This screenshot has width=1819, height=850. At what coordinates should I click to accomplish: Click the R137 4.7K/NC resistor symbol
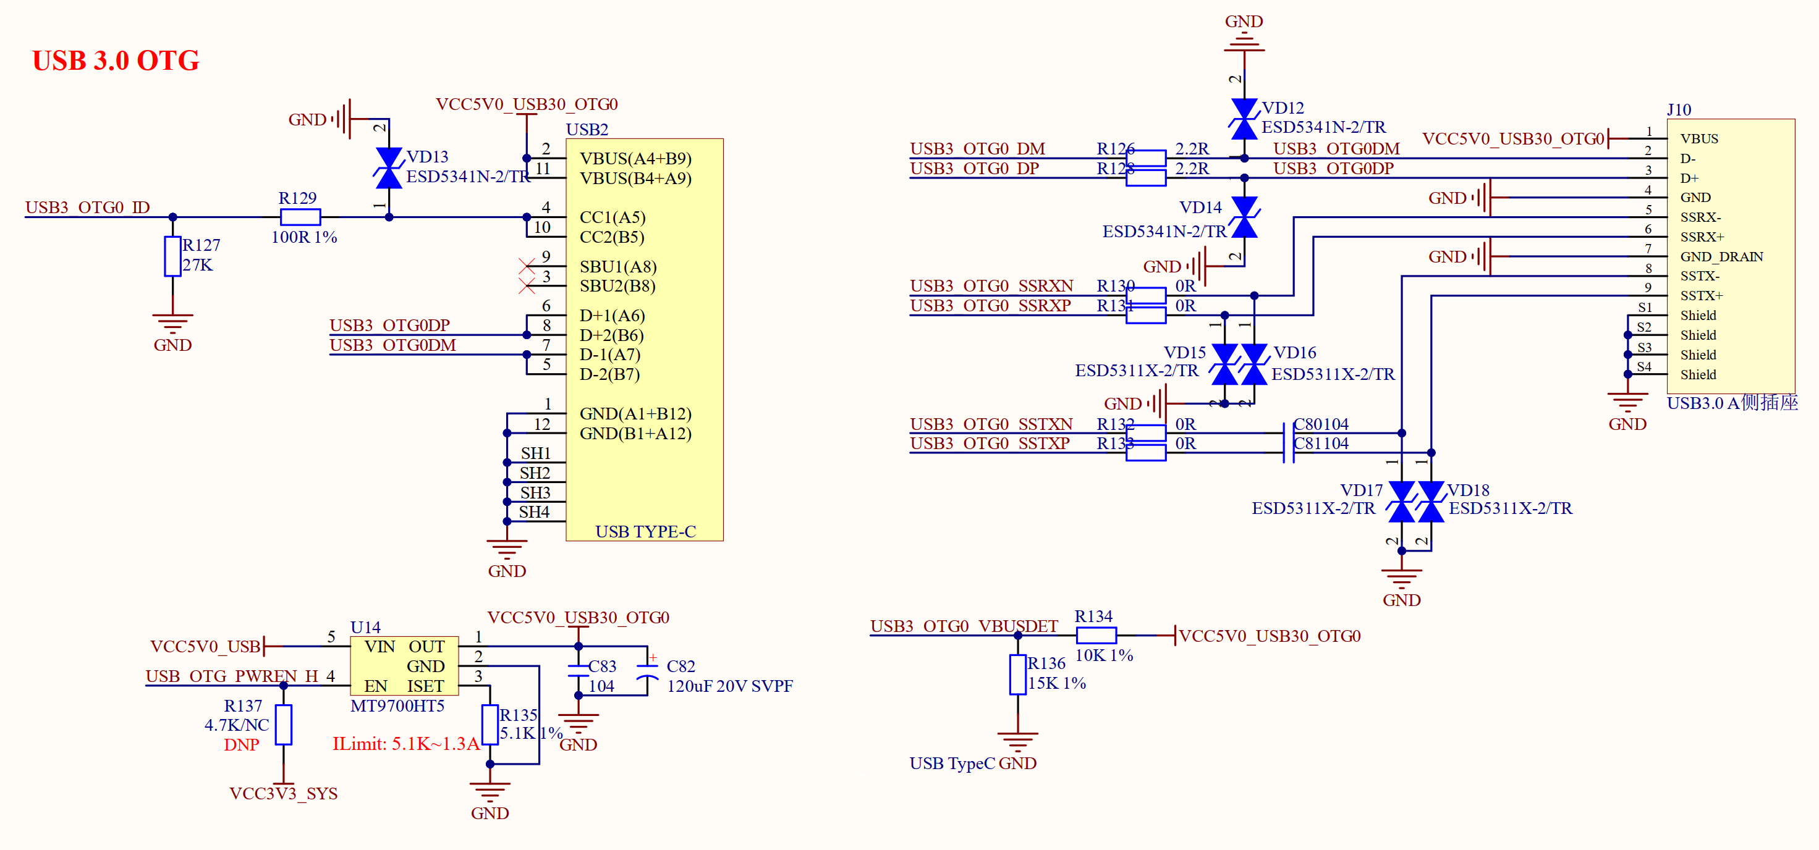pyautogui.click(x=283, y=725)
